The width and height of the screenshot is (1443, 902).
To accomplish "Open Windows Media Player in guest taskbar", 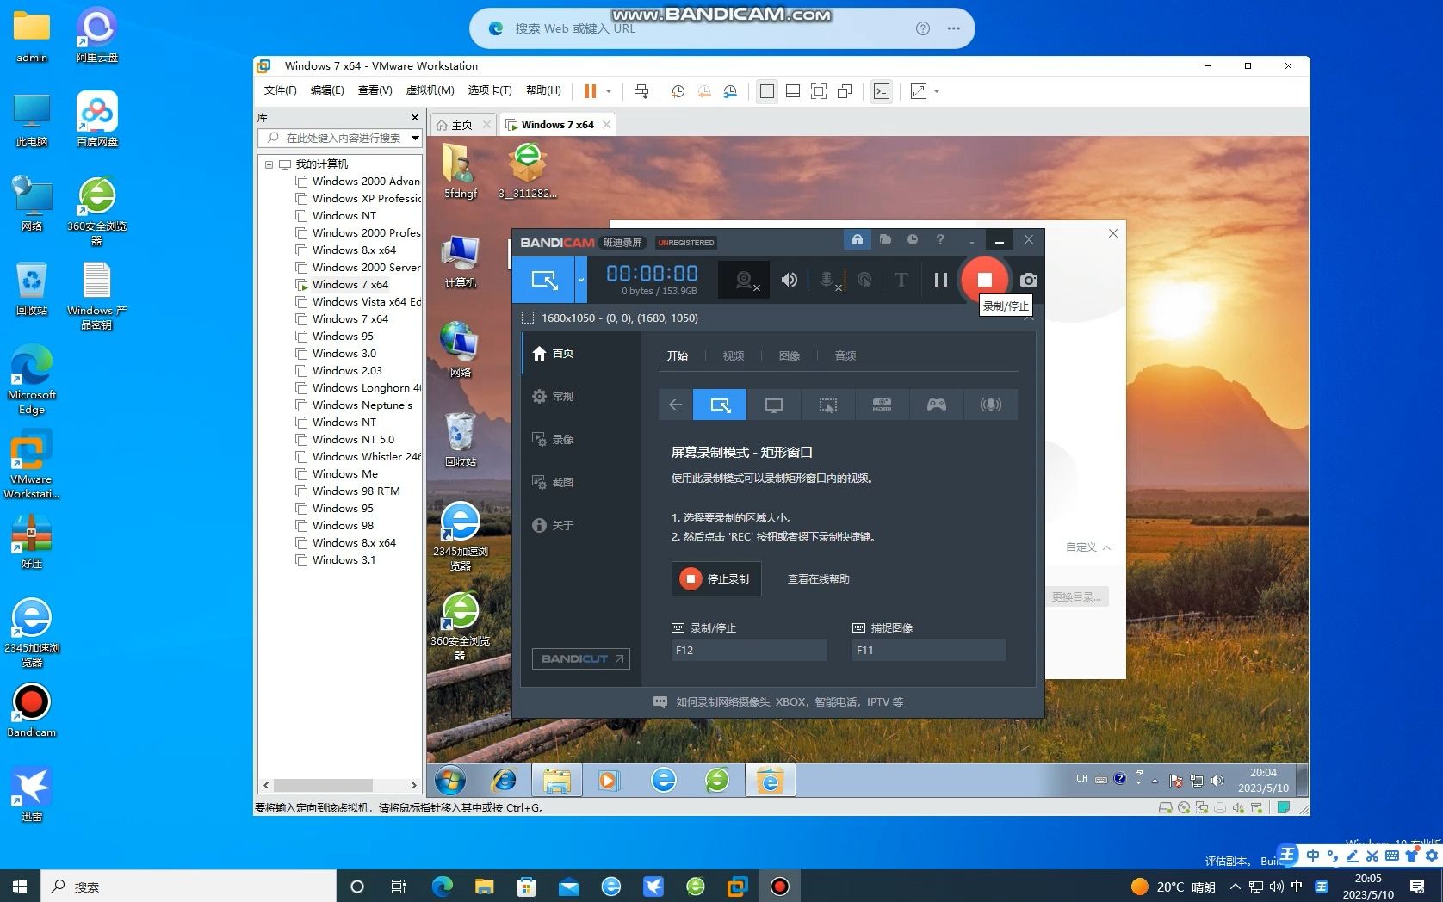I will click(610, 781).
